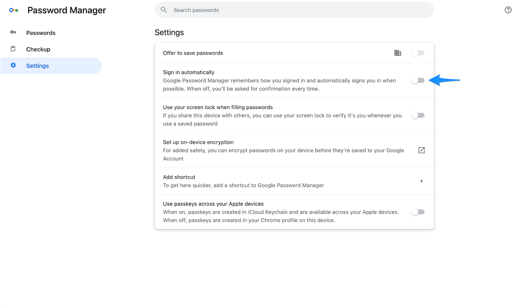Toggle passkeys across your Apple devices

pos(418,212)
